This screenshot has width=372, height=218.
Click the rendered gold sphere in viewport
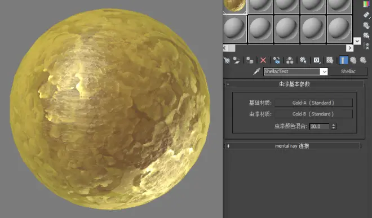click(109, 109)
